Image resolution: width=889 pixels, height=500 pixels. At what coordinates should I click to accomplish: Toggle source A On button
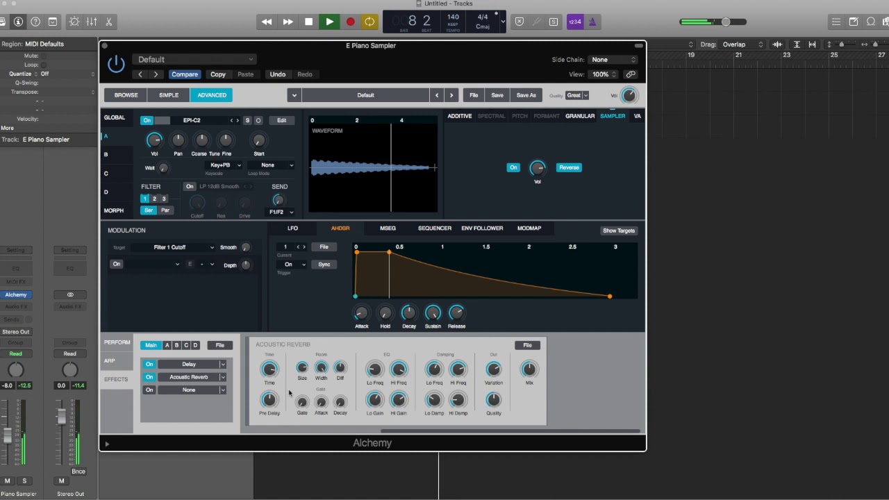coord(147,121)
